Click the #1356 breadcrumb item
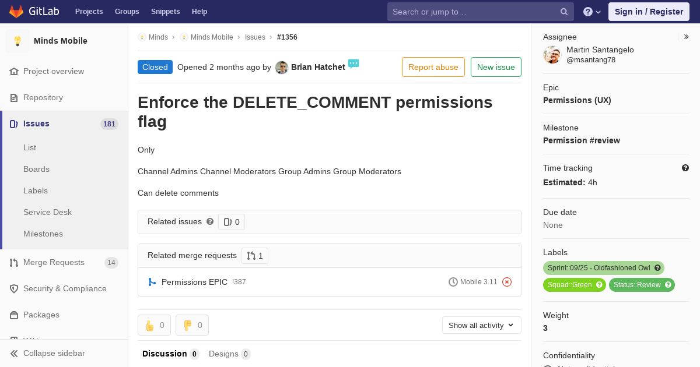The width and height of the screenshot is (700, 367). click(287, 37)
